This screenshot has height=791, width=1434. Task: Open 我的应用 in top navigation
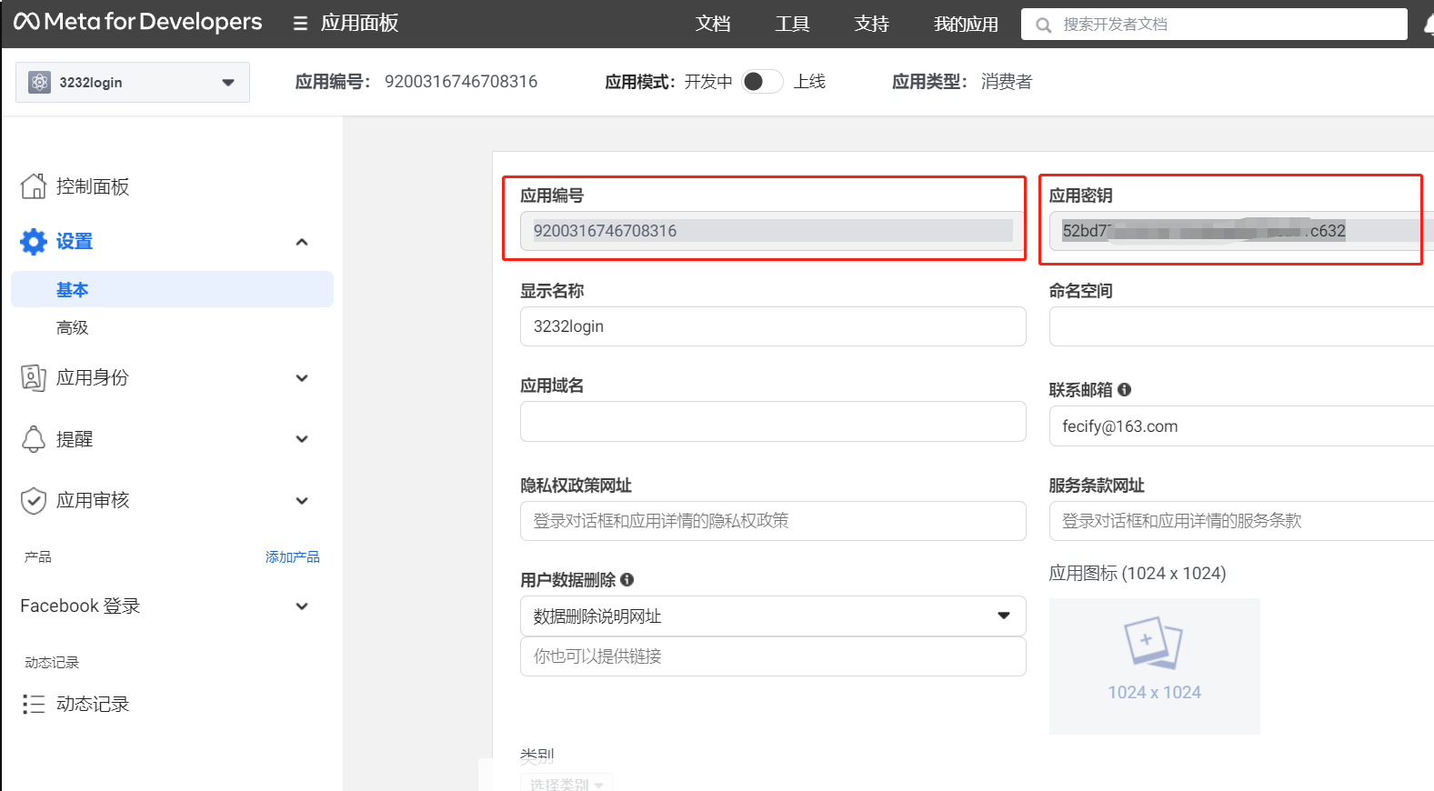coord(966,24)
